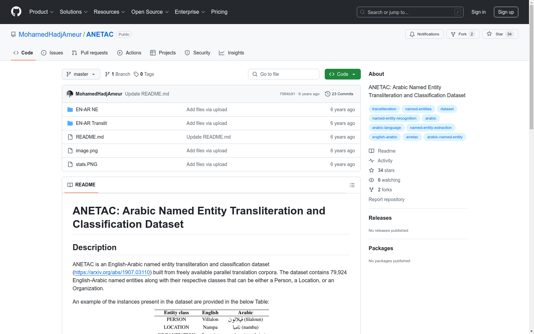Click the search magnifier icon in header
The width and height of the screenshot is (534, 334).
pyautogui.click(x=362, y=12)
